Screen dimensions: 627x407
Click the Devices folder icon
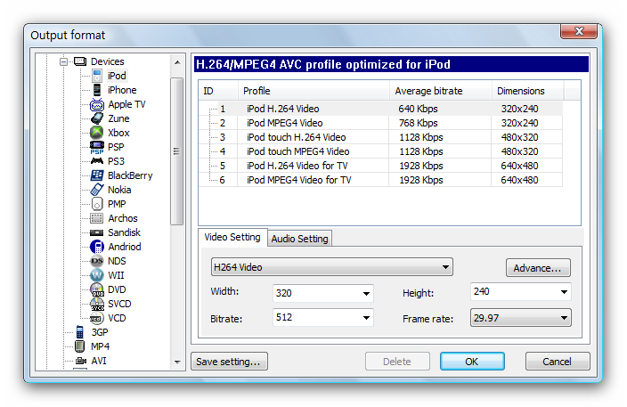[80, 61]
